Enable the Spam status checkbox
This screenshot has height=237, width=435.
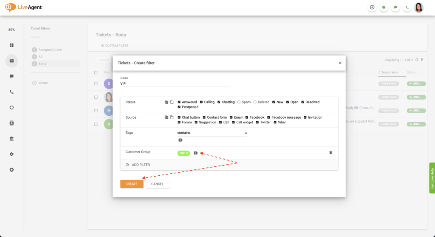[239, 102]
